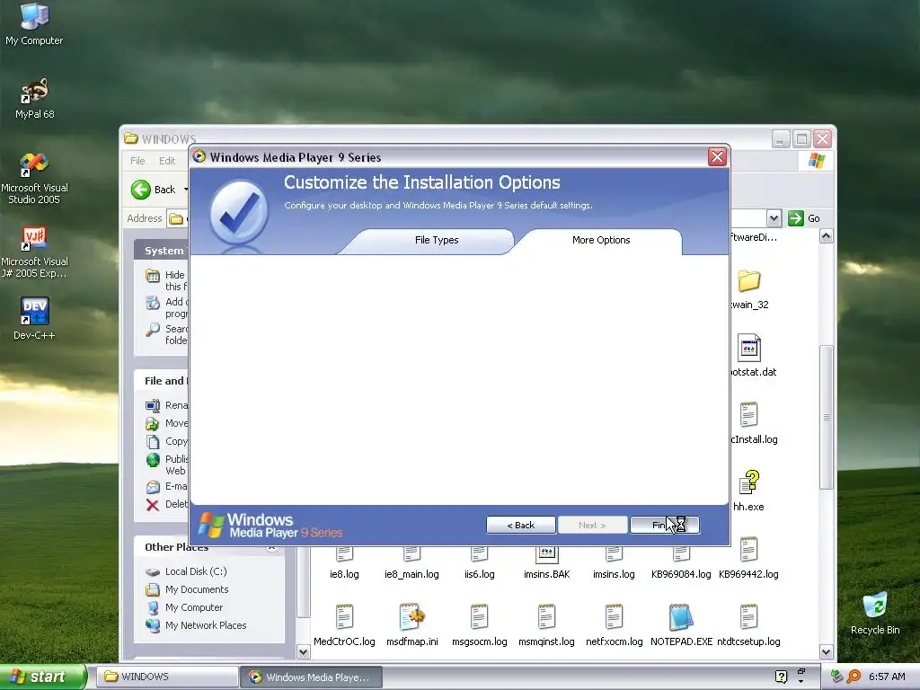Viewport: 920px width, 690px height.
Task: Select the KB969084.log file label
Action: 681,574
